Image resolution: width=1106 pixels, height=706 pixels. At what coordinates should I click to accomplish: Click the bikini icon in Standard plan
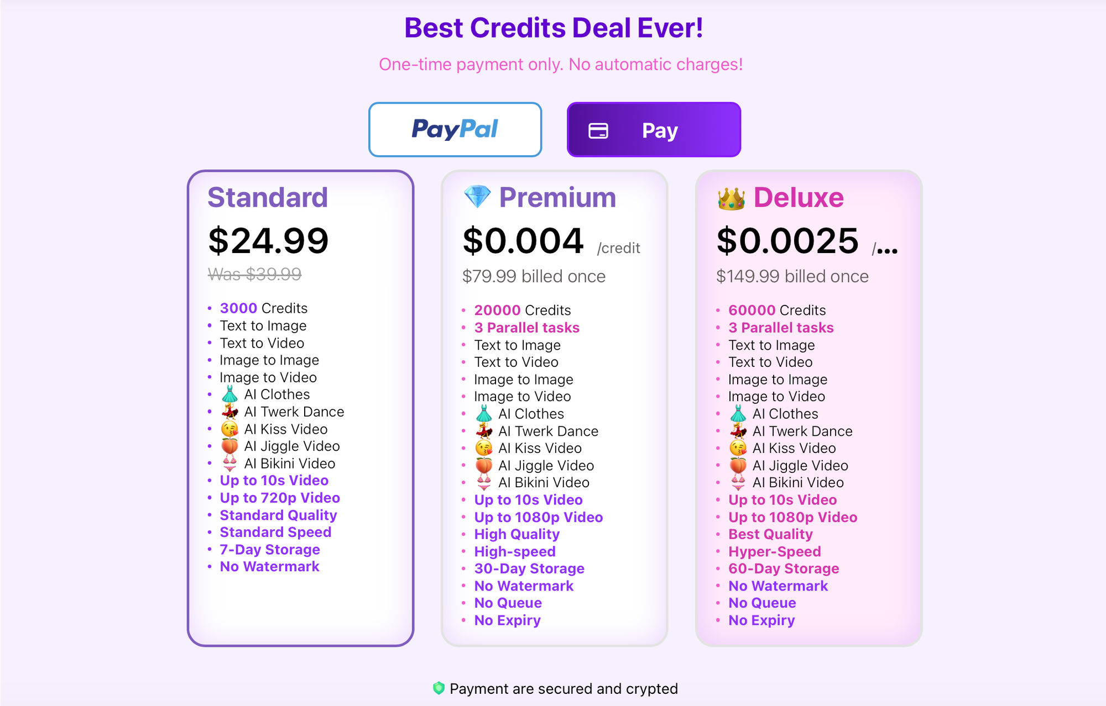click(230, 463)
